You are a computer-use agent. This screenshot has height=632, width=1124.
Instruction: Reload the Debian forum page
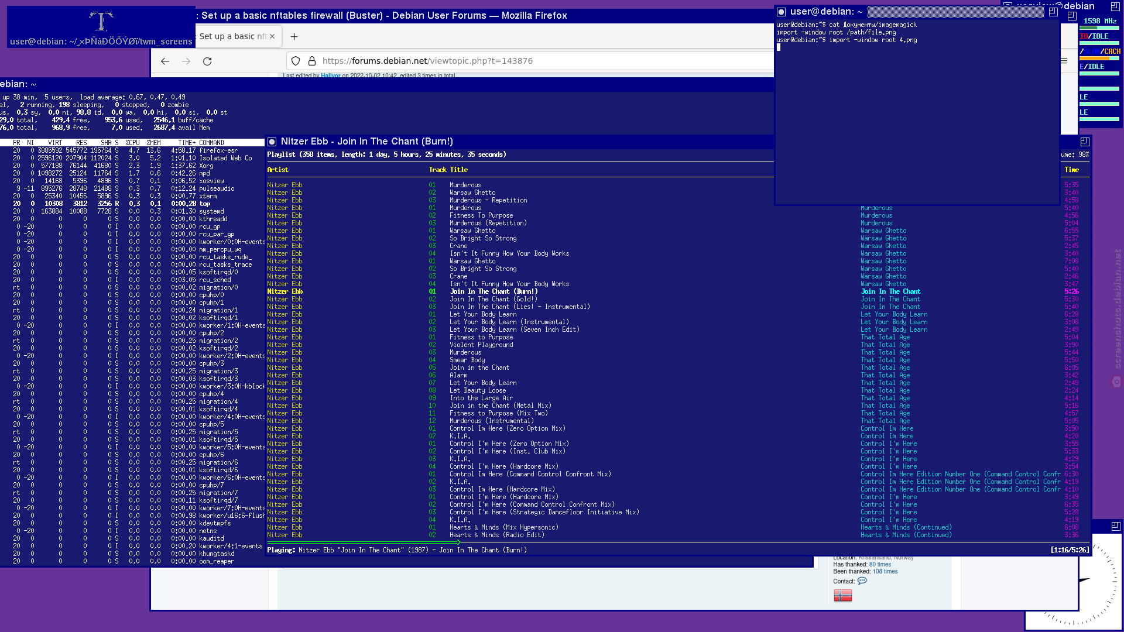pyautogui.click(x=207, y=61)
